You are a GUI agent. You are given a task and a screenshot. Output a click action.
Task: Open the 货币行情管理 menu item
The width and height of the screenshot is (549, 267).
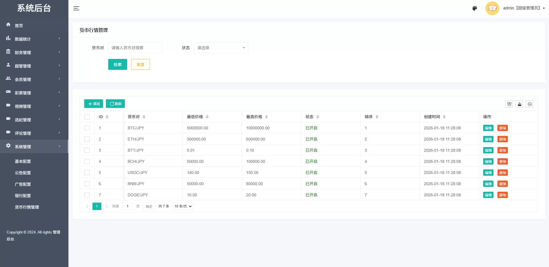27,207
